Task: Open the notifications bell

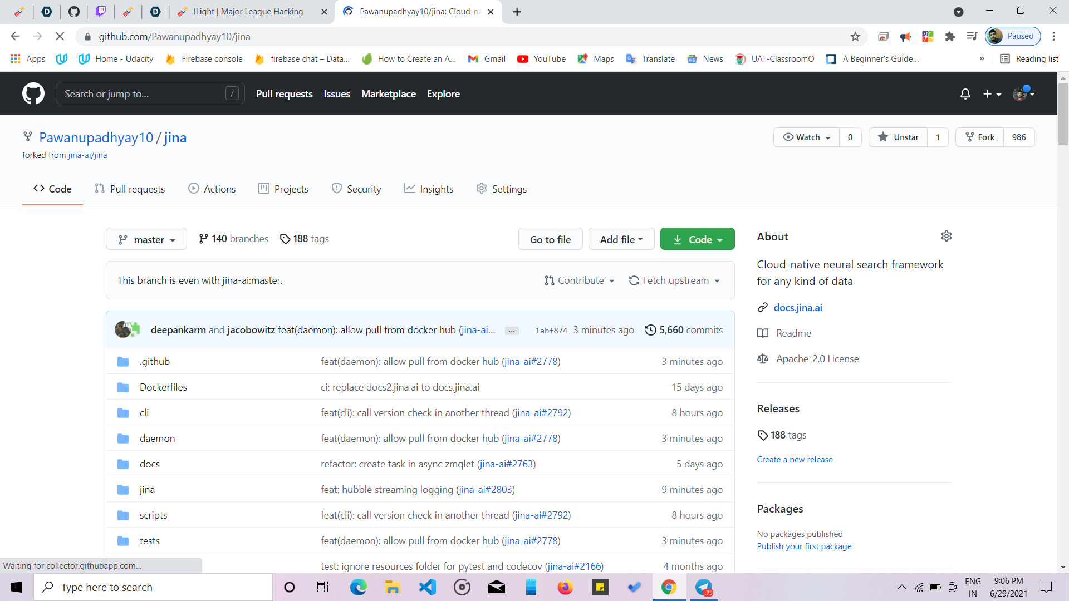Action: pyautogui.click(x=965, y=94)
